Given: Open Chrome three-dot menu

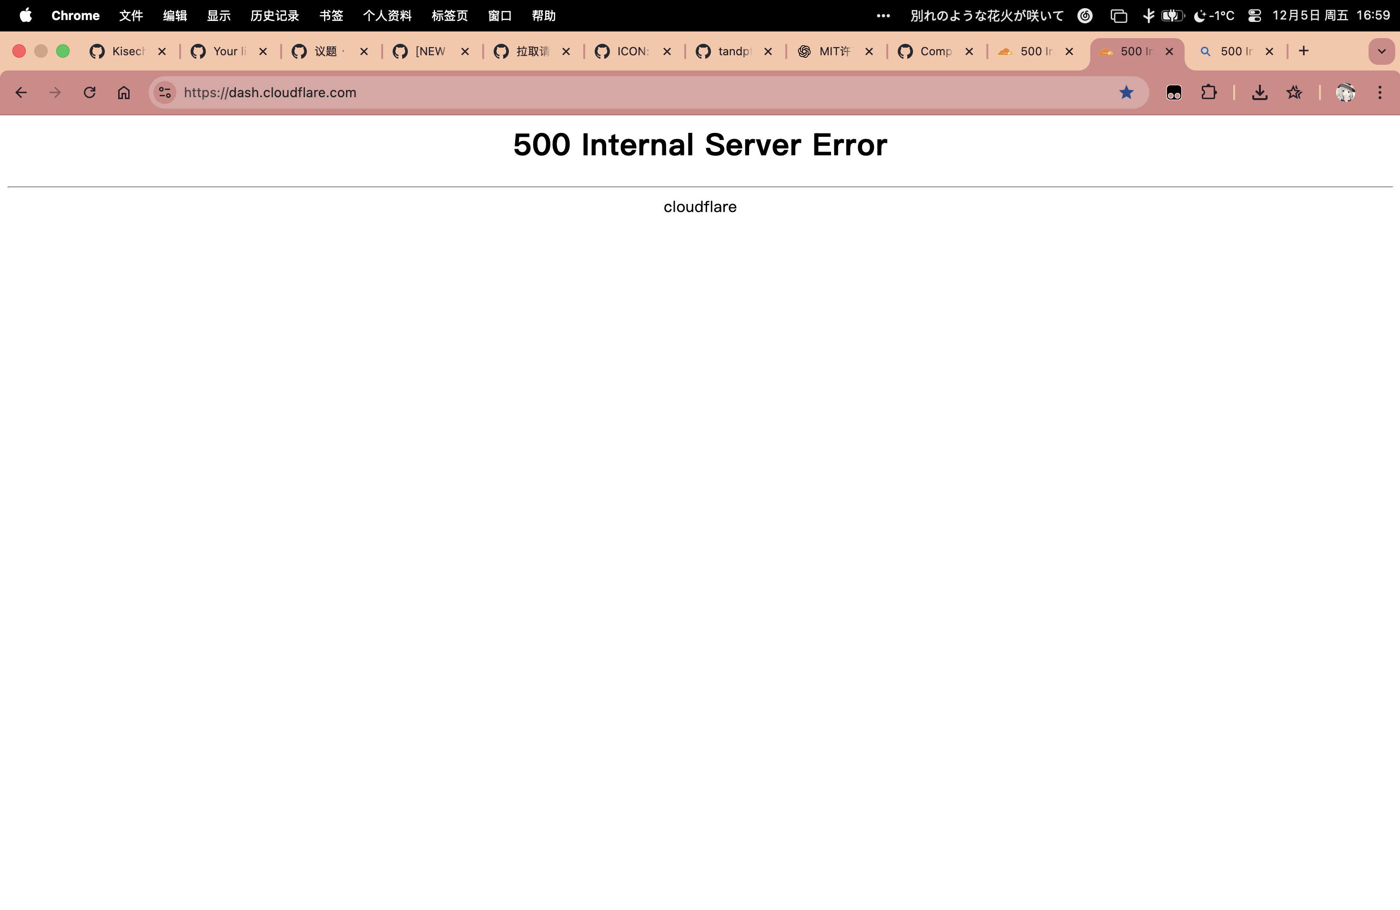Looking at the screenshot, I should pyautogui.click(x=1380, y=92).
